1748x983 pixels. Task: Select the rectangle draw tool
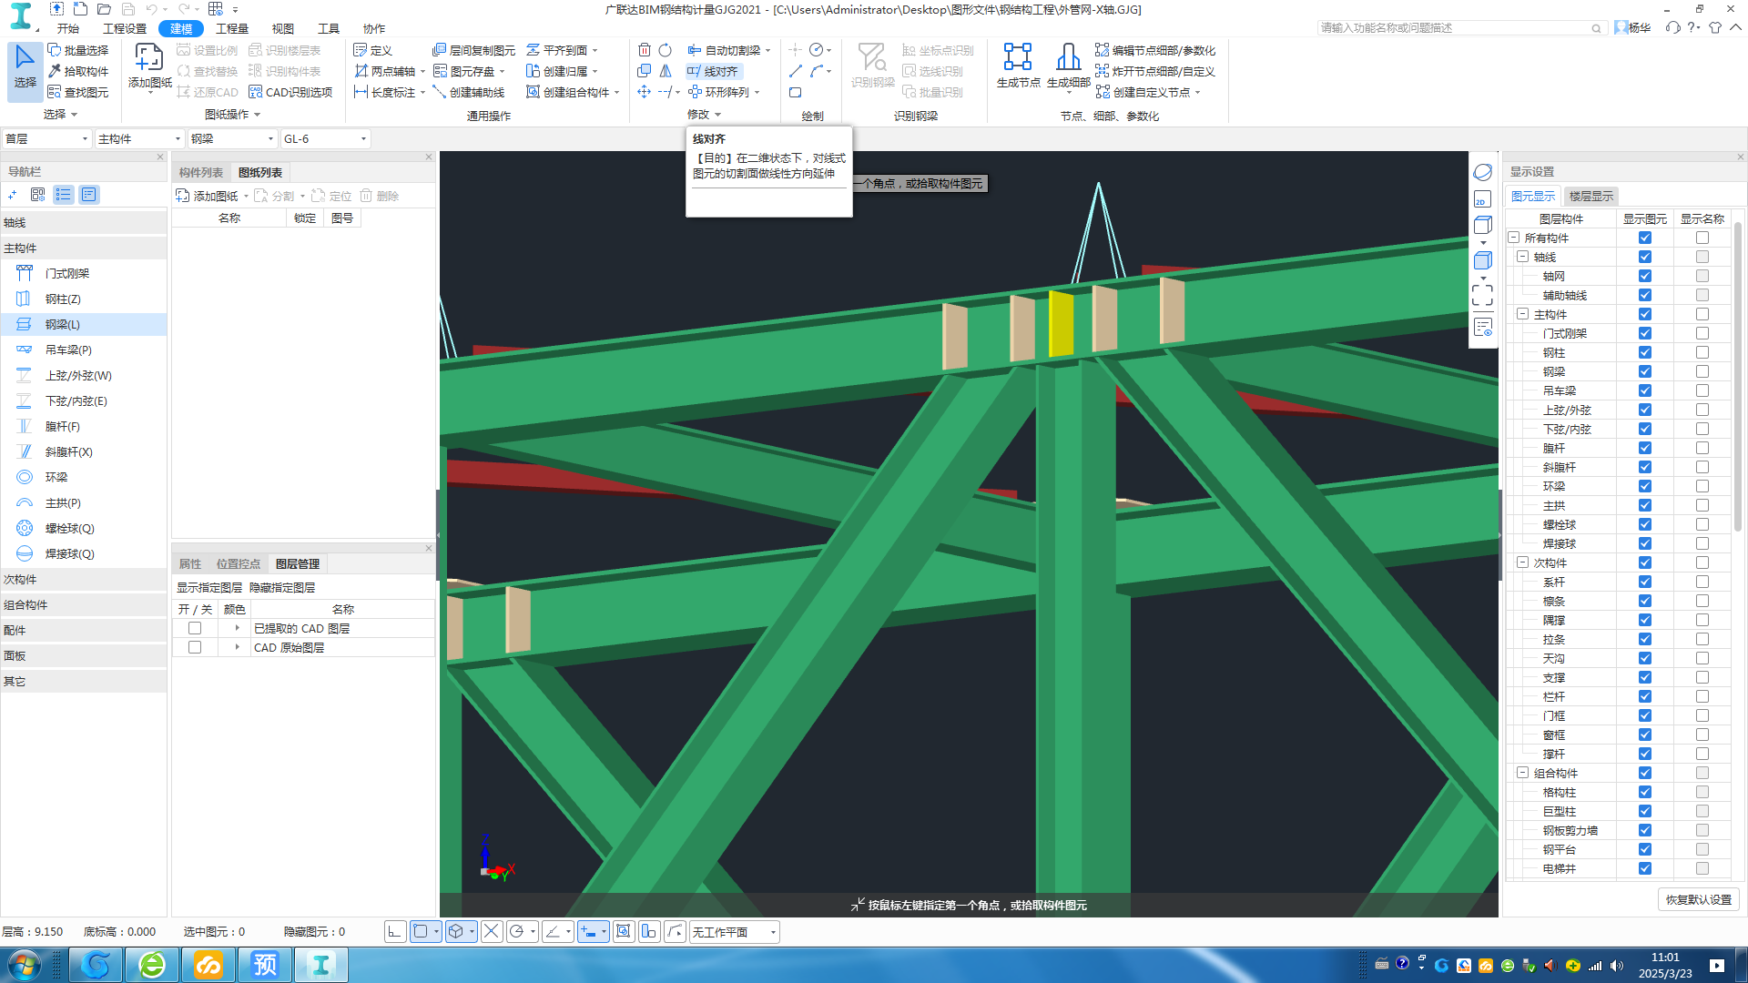click(796, 92)
